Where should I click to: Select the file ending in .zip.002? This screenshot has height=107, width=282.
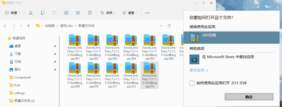[x=94, y=47]
